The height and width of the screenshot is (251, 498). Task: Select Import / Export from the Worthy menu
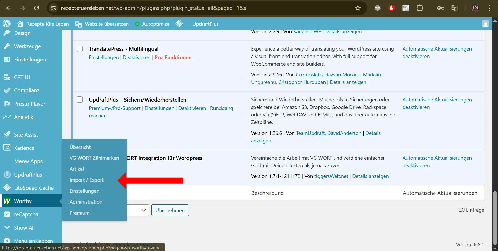point(86,180)
